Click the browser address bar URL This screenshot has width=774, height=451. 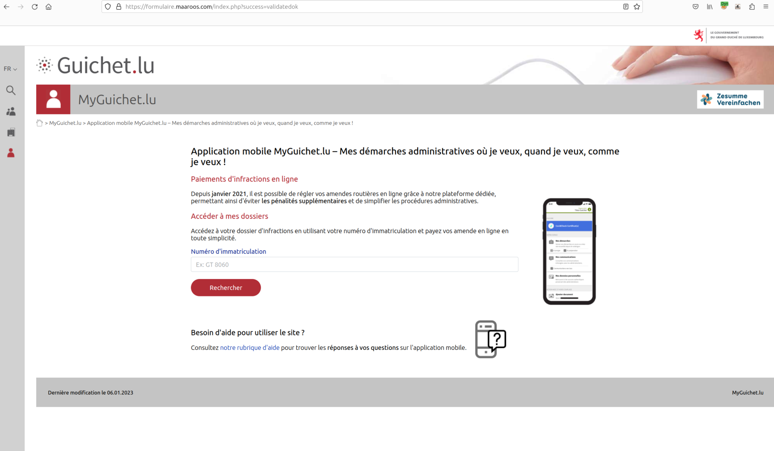pos(212,7)
